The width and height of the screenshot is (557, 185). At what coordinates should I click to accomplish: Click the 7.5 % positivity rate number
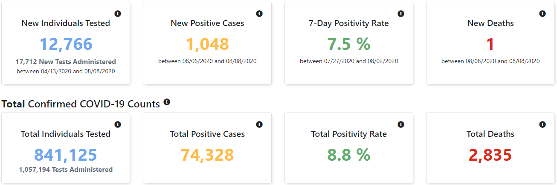tap(349, 44)
